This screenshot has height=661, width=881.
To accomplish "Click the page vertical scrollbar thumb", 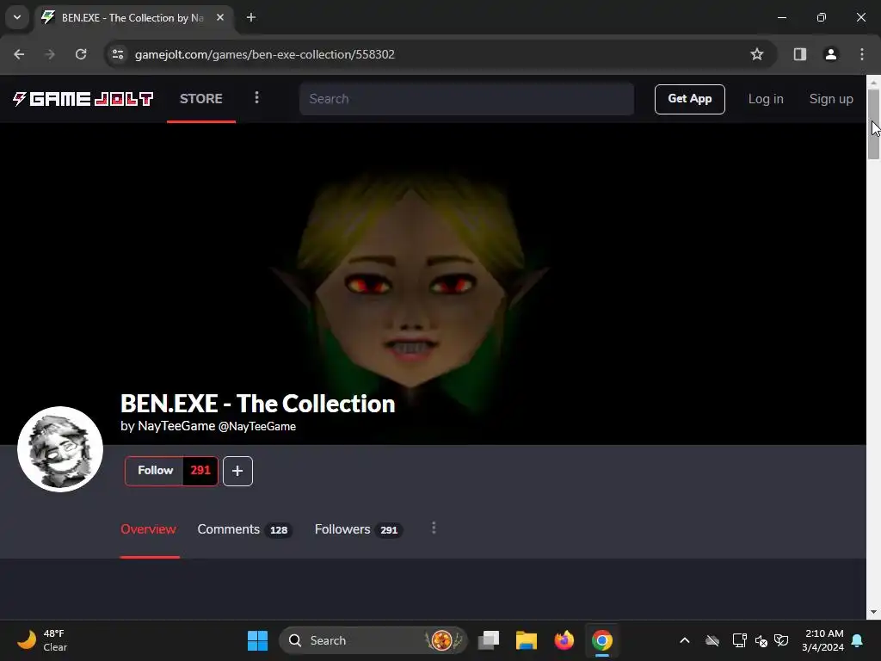I will click(x=873, y=124).
